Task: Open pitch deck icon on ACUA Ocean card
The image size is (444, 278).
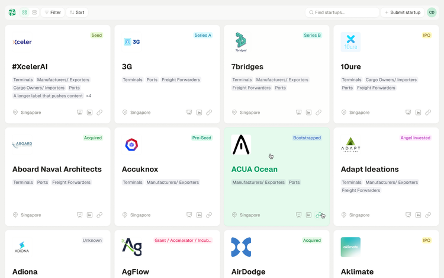Action: [299, 215]
